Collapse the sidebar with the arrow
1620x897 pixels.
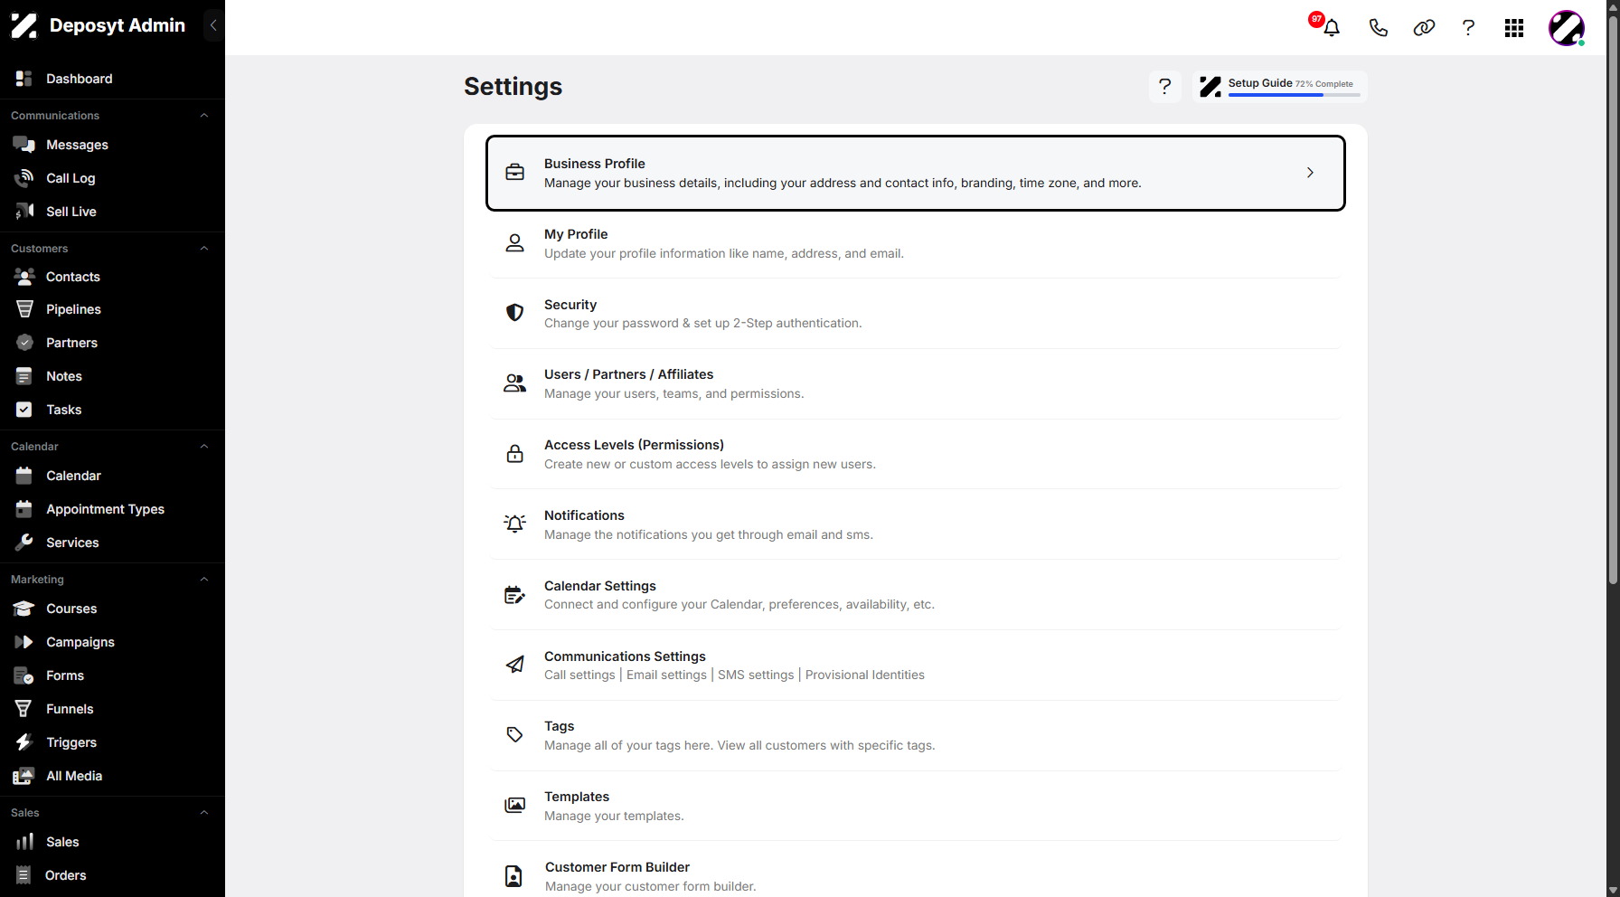point(213,25)
